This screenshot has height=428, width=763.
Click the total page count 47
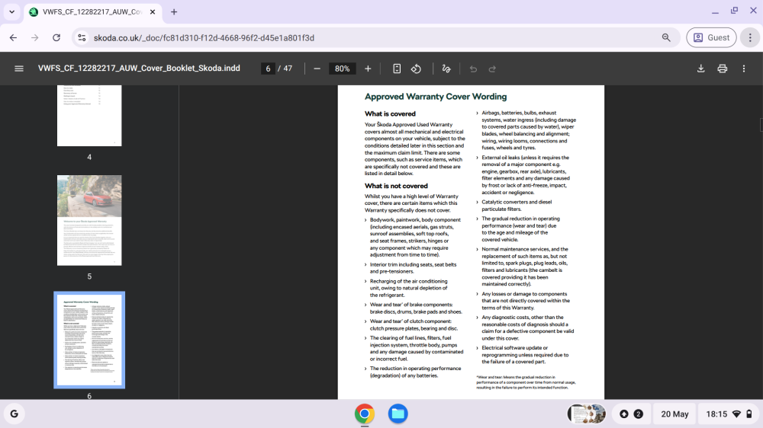288,69
